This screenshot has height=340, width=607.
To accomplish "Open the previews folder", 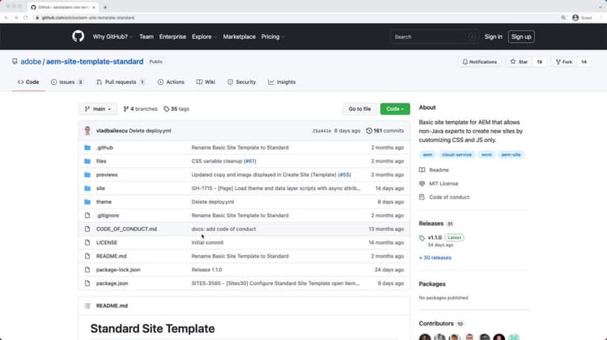I will point(107,174).
